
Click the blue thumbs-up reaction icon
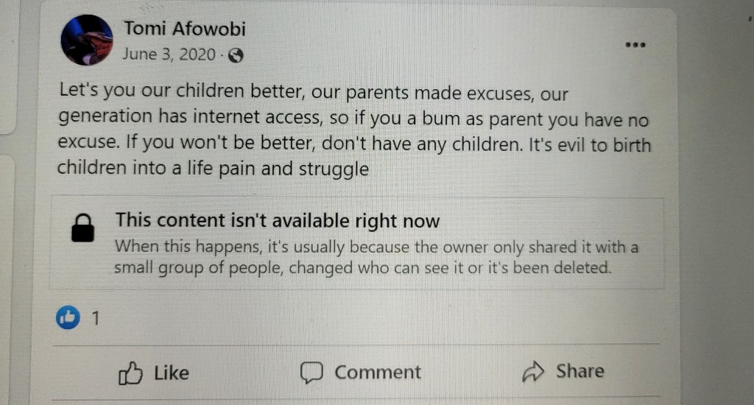(68, 317)
